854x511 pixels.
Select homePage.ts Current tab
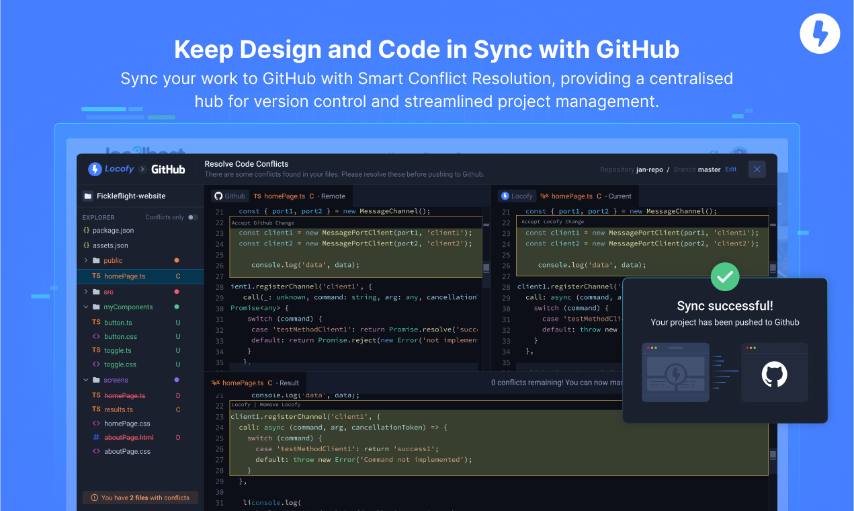click(586, 196)
